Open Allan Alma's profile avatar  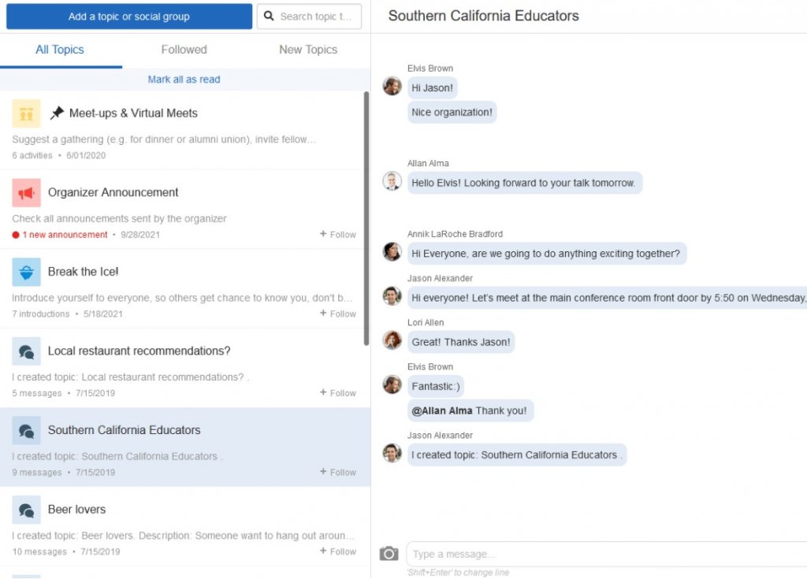pyautogui.click(x=392, y=182)
